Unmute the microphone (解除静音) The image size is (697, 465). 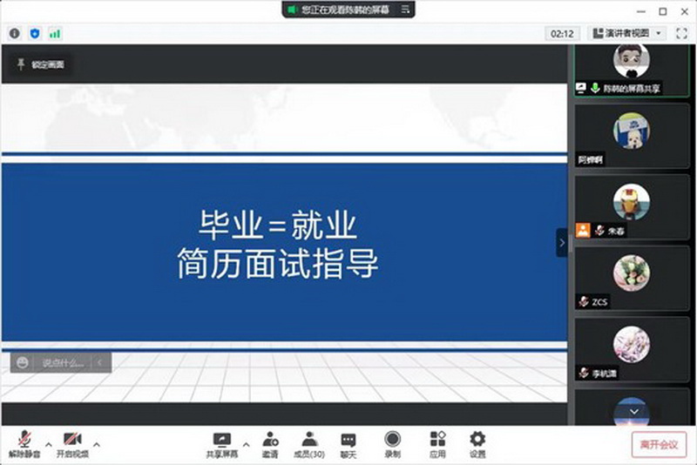[x=26, y=443]
